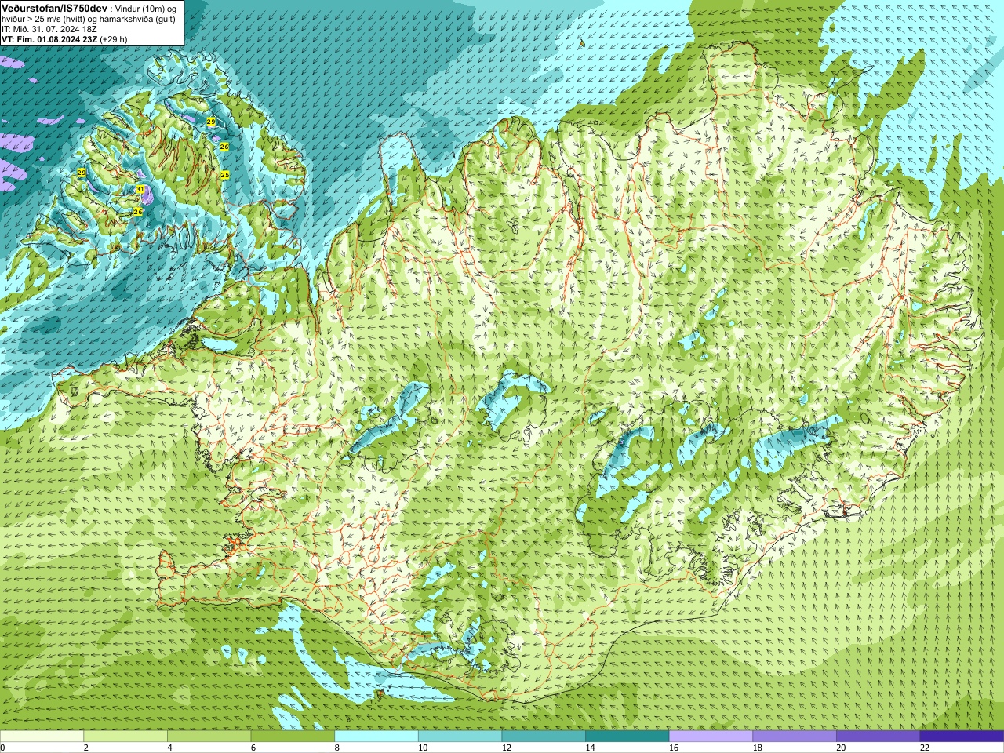
Task: Click the 10–12 m/s turquoise legend swatch
Action: tap(460, 737)
